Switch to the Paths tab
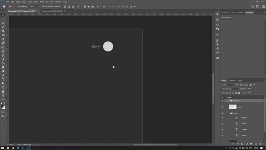The height and width of the screenshot is (150, 266). click(x=240, y=80)
